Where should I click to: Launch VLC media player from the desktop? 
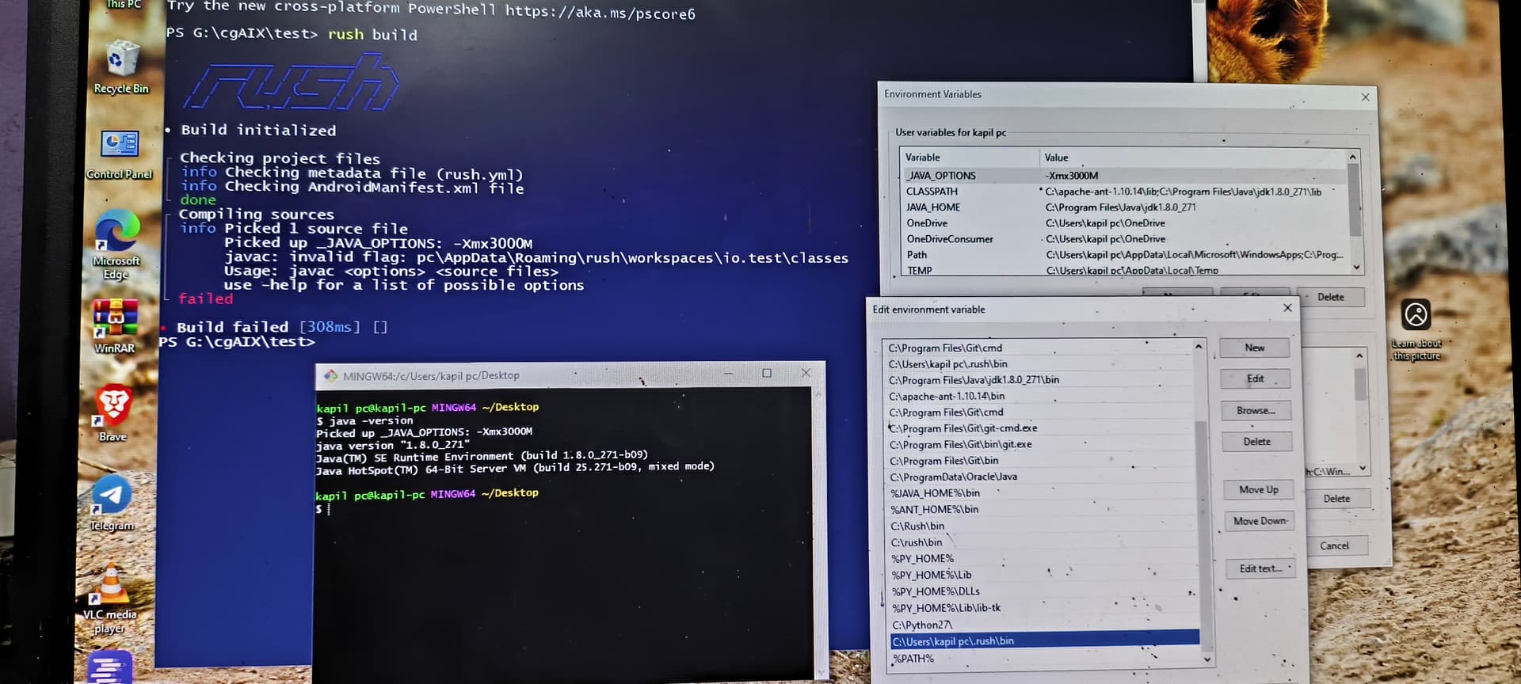(x=110, y=598)
